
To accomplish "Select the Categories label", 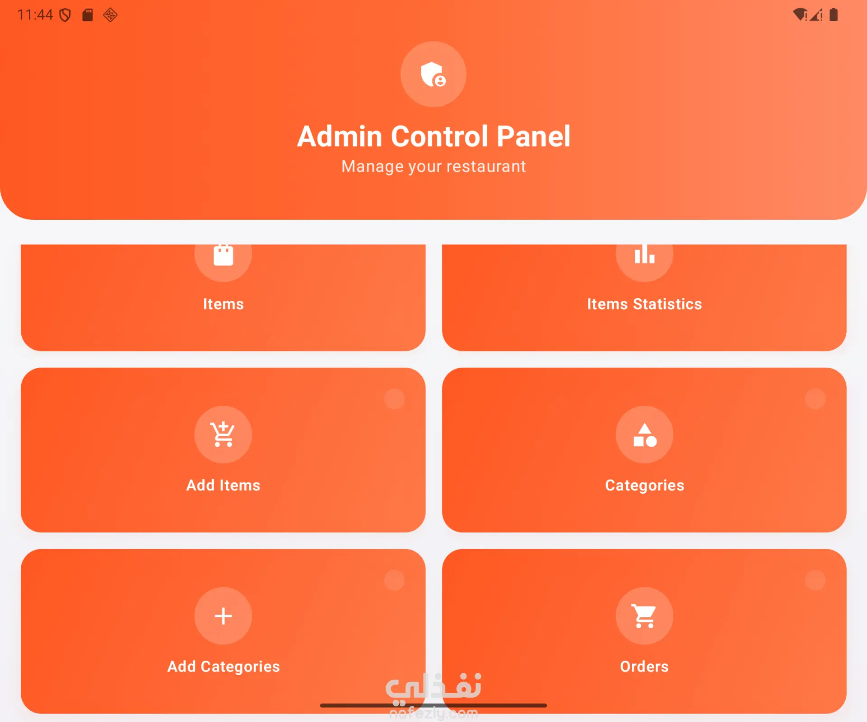I will point(644,486).
